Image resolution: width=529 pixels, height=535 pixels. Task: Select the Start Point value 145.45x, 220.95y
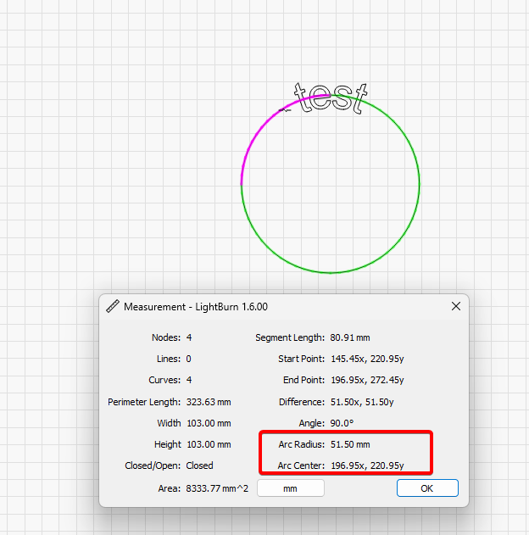[367, 359]
